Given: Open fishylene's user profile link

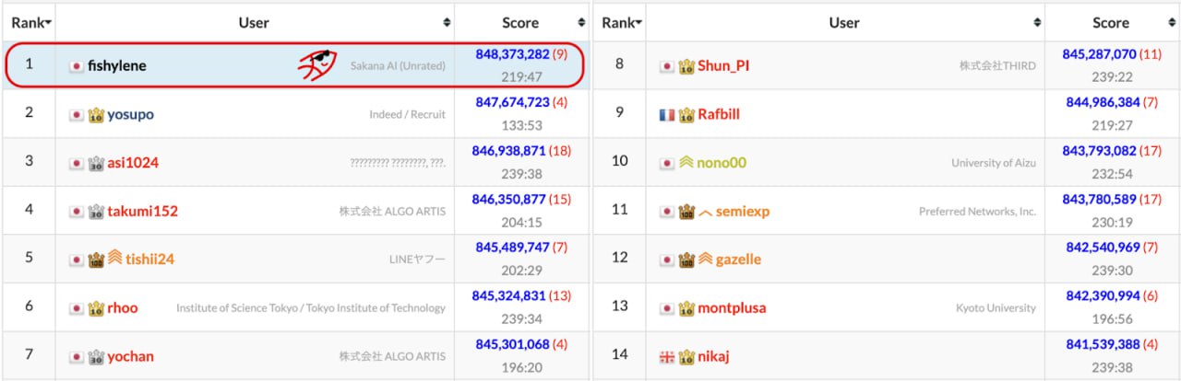Looking at the screenshot, I should [x=117, y=66].
